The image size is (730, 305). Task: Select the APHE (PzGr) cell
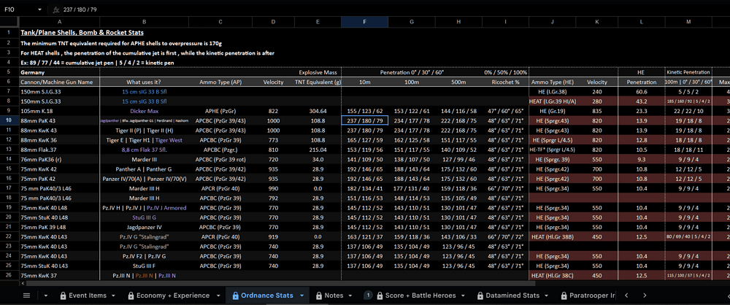pos(220,112)
